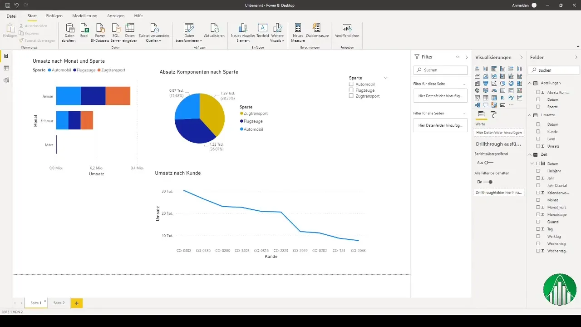Open the Datei menu
Image resolution: width=581 pixels, height=327 pixels.
[x=11, y=16]
